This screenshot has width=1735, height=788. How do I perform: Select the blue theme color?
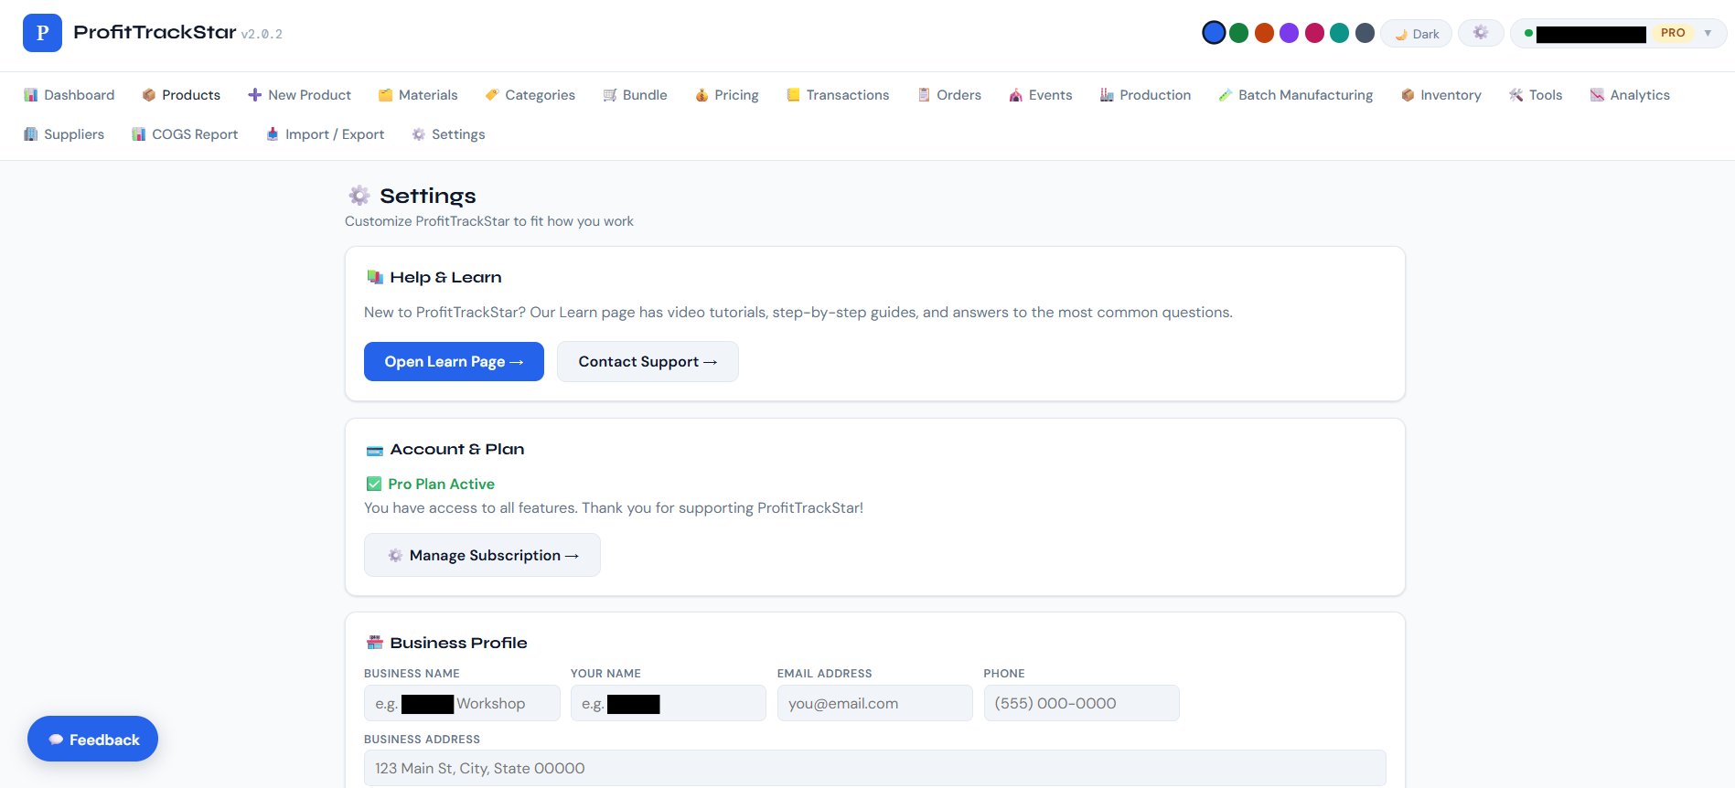point(1214,33)
